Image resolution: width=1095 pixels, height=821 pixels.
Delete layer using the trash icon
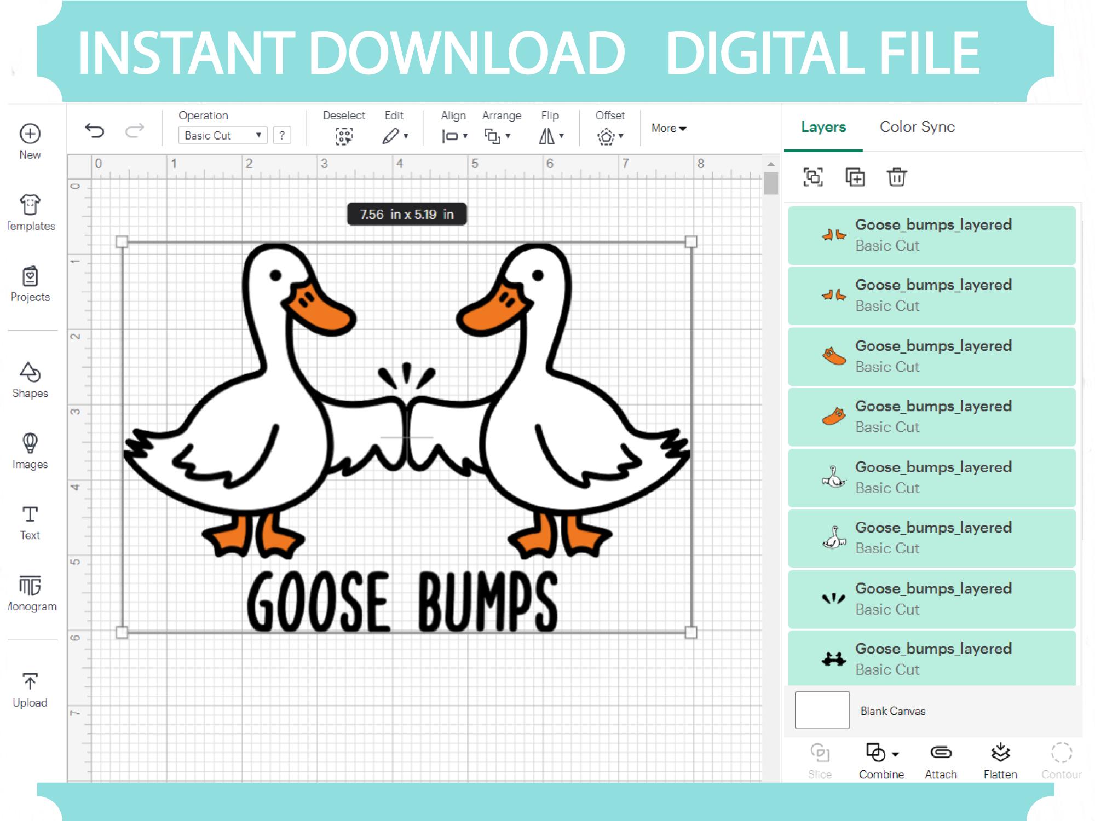tap(897, 177)
